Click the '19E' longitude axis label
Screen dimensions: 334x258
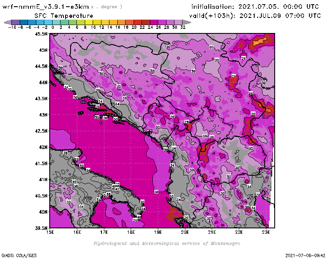pos(158,232)
